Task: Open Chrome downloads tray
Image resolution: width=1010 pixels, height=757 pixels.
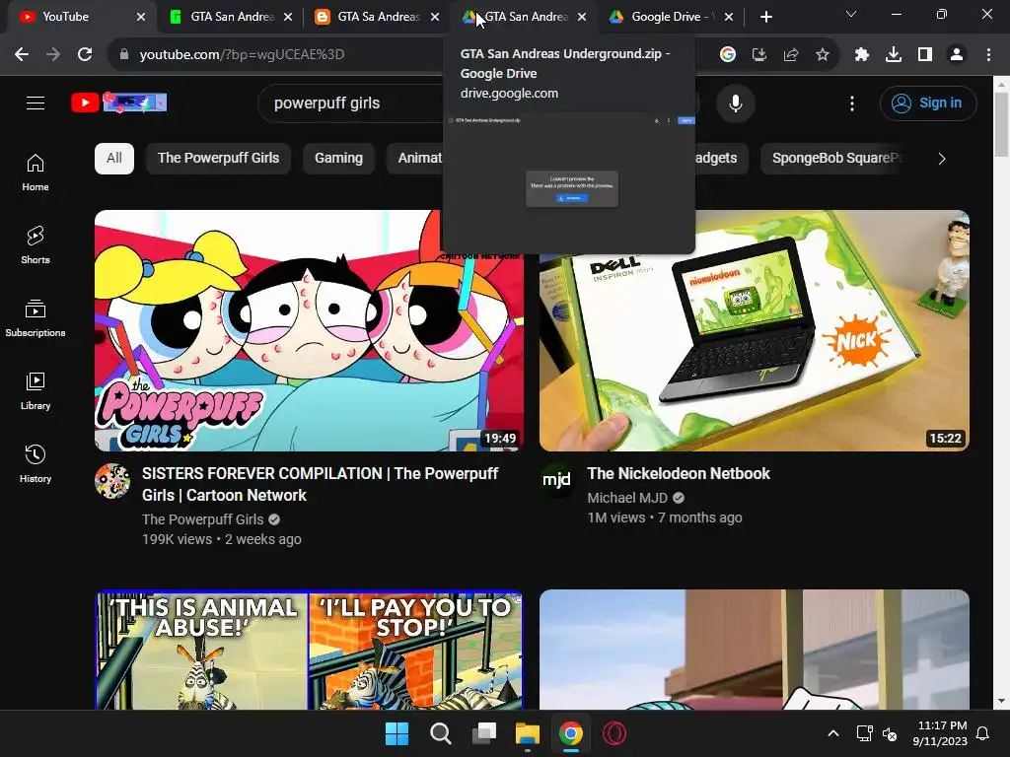Action: click(894, 55)
